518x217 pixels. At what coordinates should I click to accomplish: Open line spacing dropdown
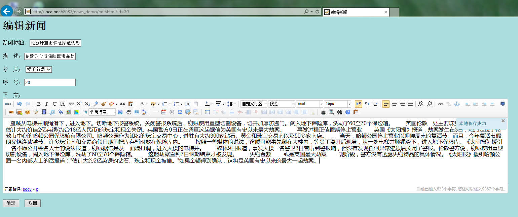point(235,104)
